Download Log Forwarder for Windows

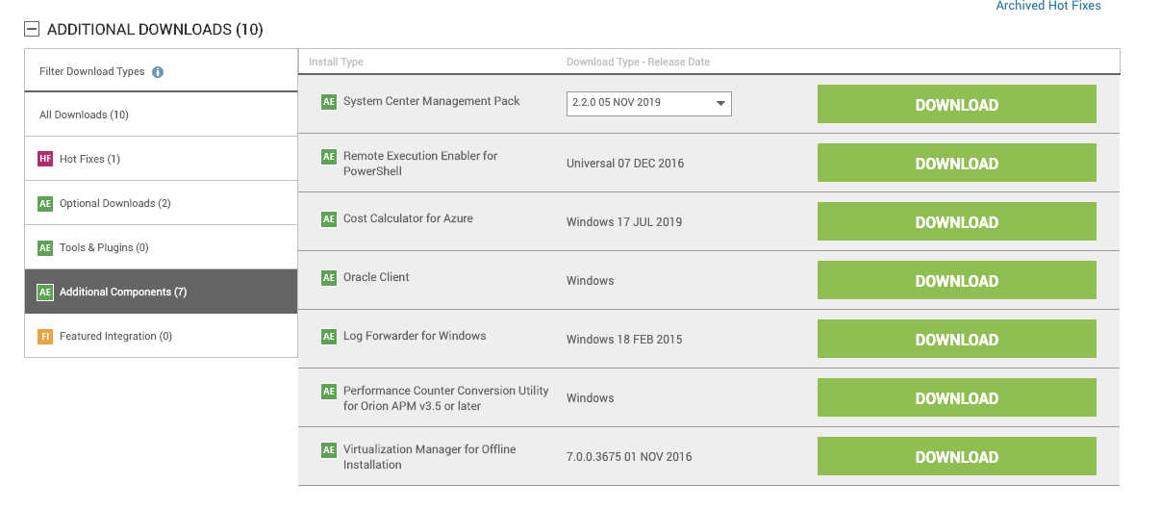point(956,340)
